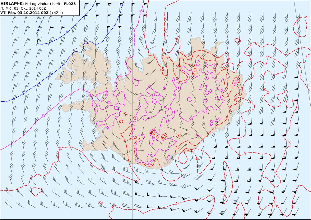Click the 'Hiti og vindur í hæð' title text

tap(42, 4)
